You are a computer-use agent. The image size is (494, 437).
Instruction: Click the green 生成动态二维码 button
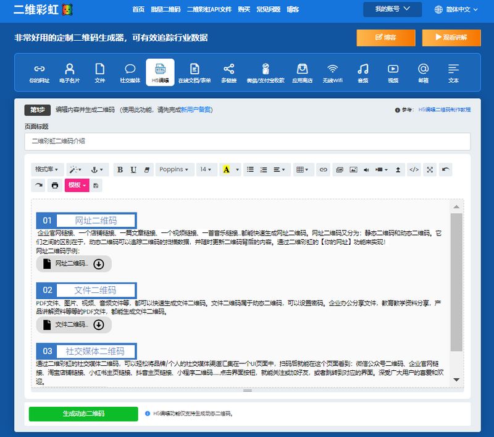tap(83, 414)
